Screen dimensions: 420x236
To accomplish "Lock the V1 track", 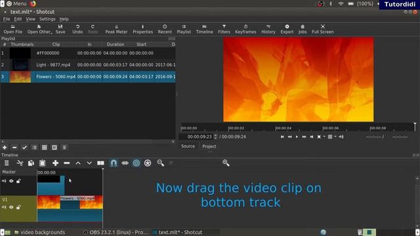I will point(18,207).
